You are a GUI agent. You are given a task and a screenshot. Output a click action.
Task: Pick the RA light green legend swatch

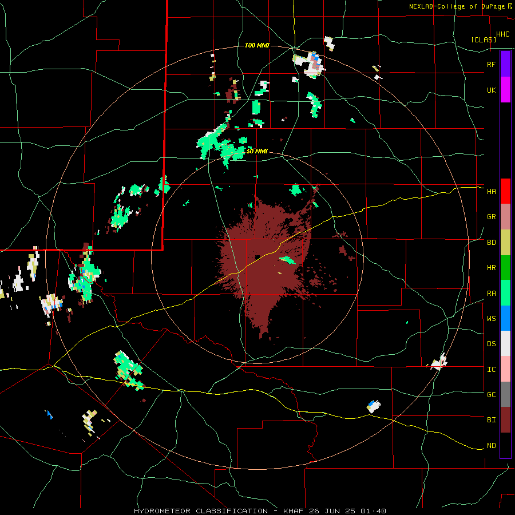505,292
